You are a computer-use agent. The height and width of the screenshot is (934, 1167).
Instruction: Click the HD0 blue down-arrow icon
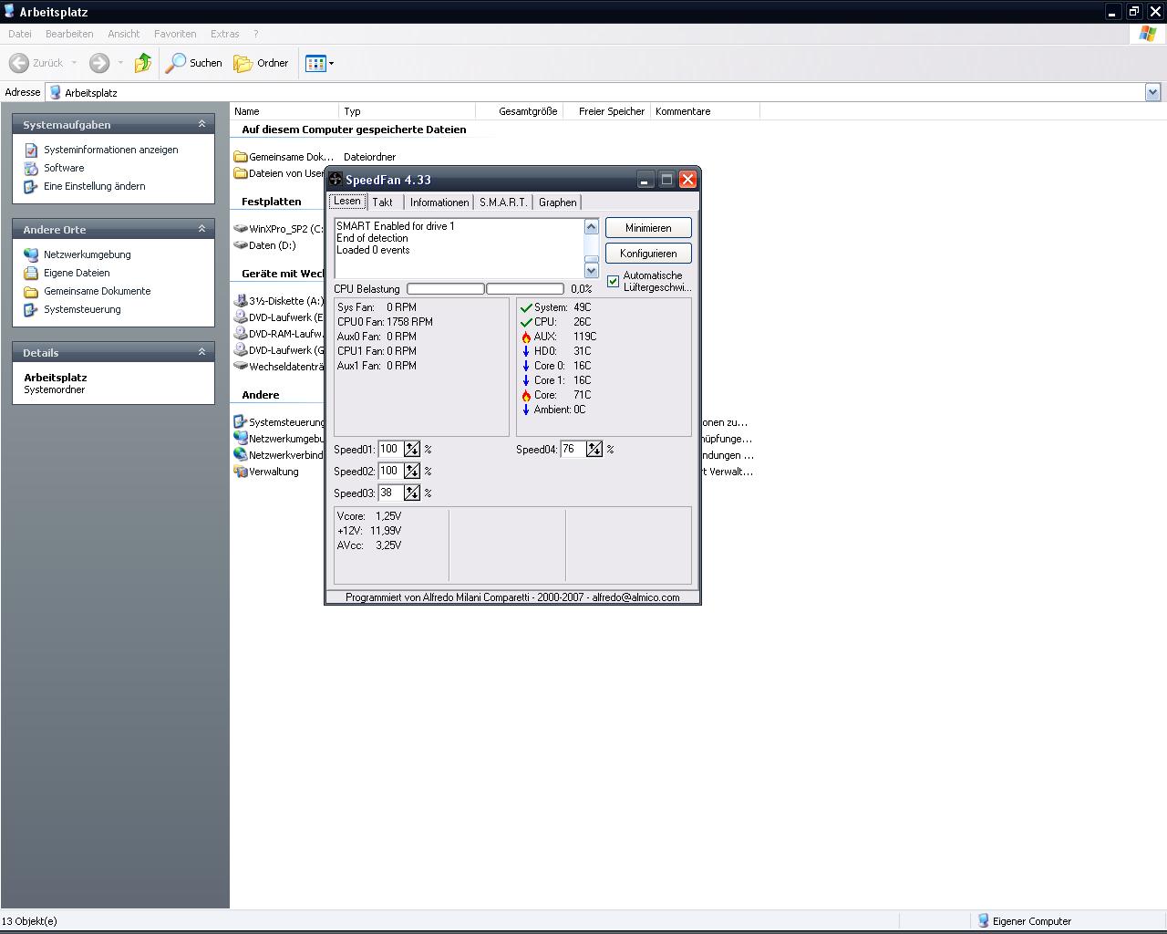point(526,351)
